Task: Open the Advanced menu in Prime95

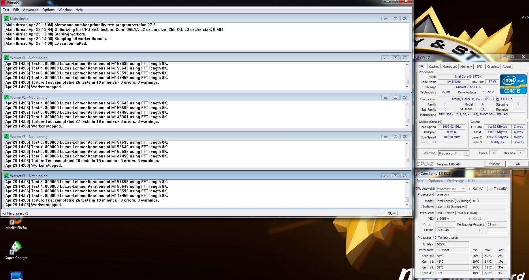Action: coord(30,10)
